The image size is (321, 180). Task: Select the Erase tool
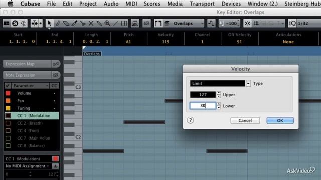66,23
